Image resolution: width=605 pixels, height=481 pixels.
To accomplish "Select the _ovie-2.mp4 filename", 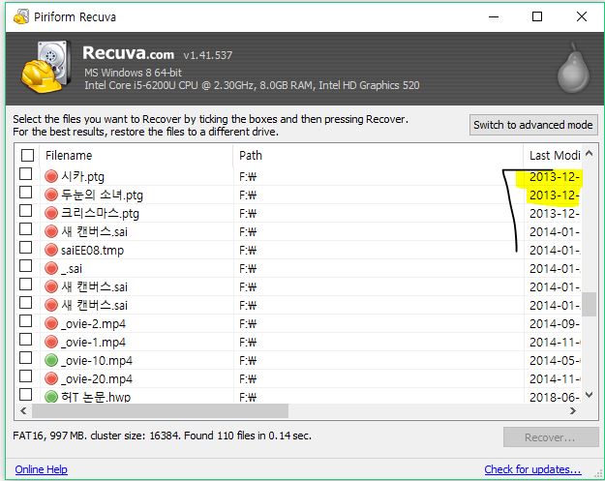I will click(93, 324).
